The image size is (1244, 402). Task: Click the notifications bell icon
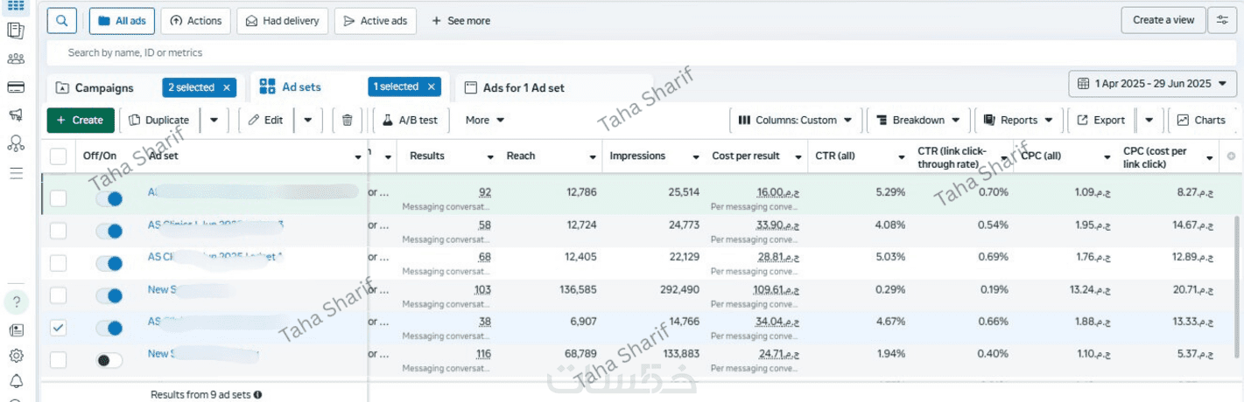(16, 382)
